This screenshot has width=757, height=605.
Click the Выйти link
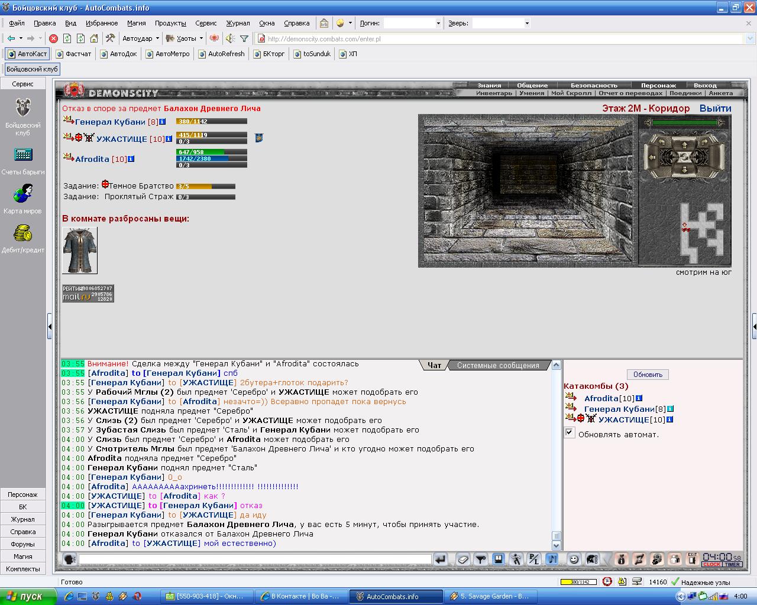(716, 108)
